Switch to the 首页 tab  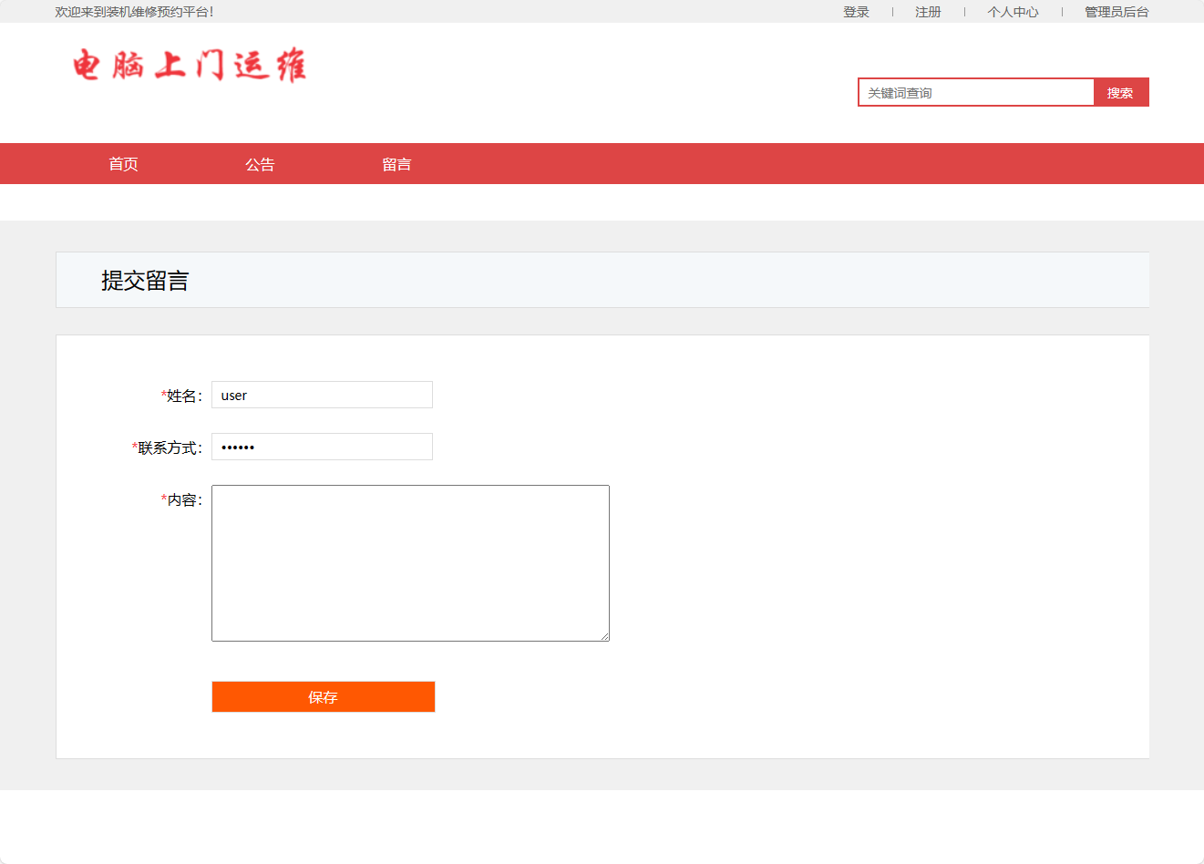(x=123, y=163)
